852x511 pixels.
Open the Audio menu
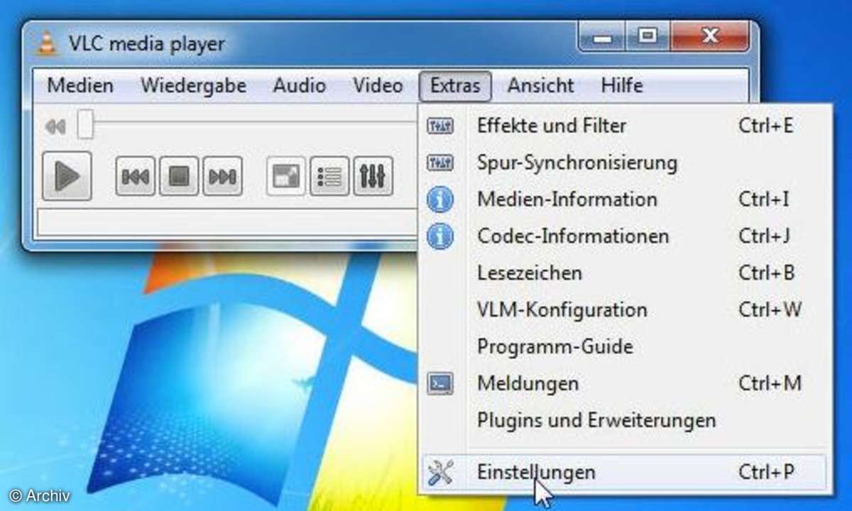coord(300,86)
